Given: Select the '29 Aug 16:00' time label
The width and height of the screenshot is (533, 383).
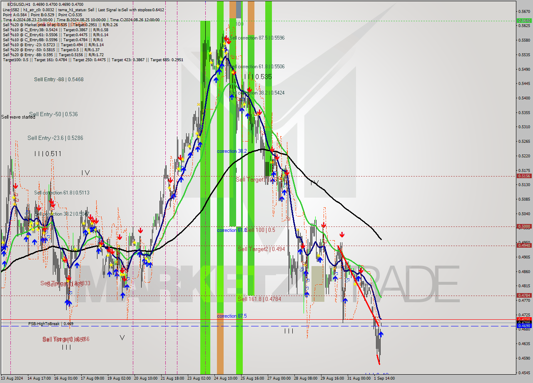Looking at the screenshot, I should [x=333, y=378].
